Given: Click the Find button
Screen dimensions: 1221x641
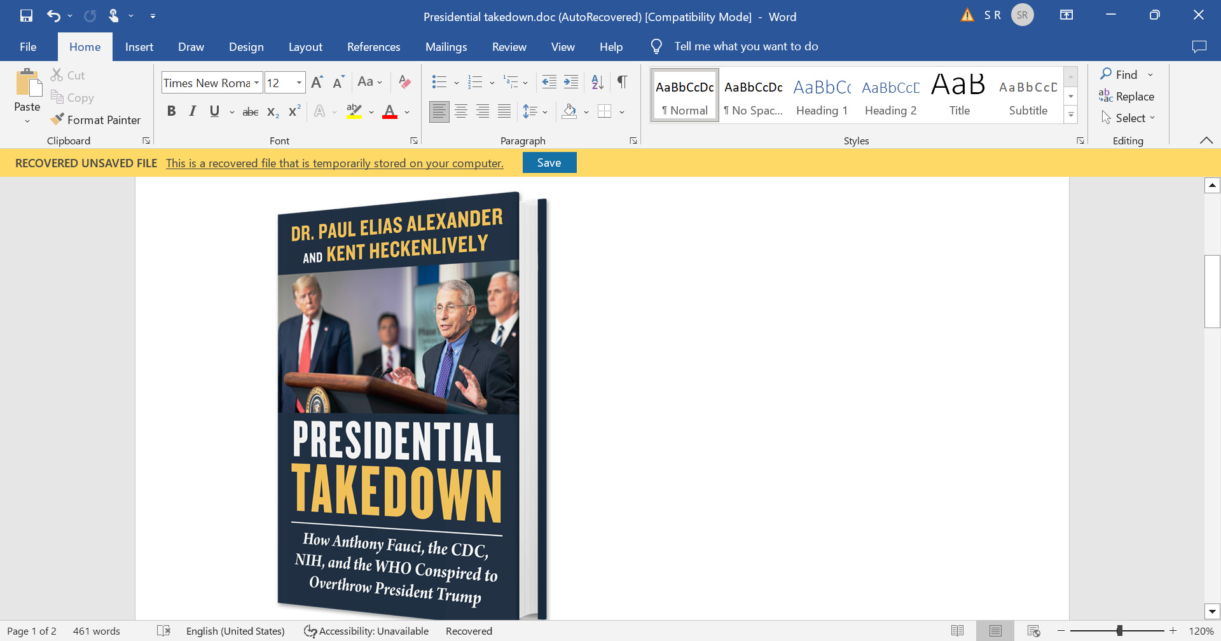Looking at the screenshot, I should pos(1119,74).
